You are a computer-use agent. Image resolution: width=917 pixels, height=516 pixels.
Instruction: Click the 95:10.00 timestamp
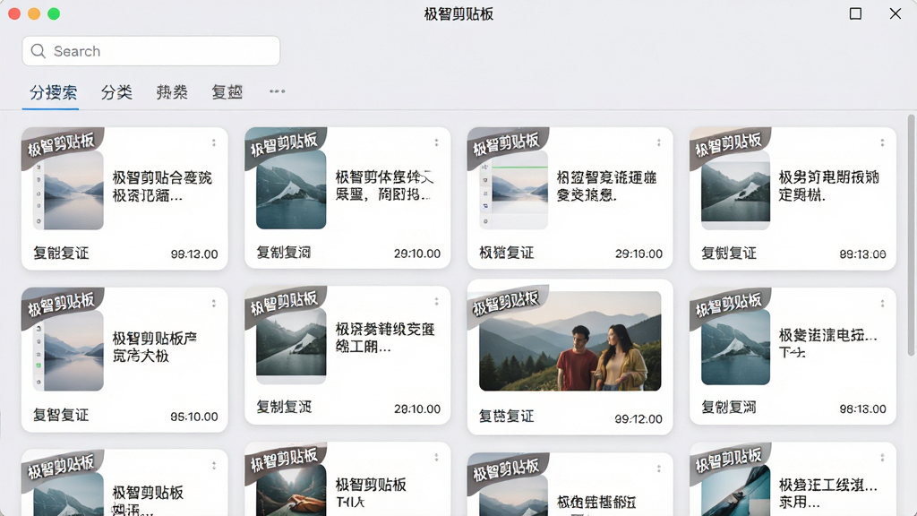(194, 417)
